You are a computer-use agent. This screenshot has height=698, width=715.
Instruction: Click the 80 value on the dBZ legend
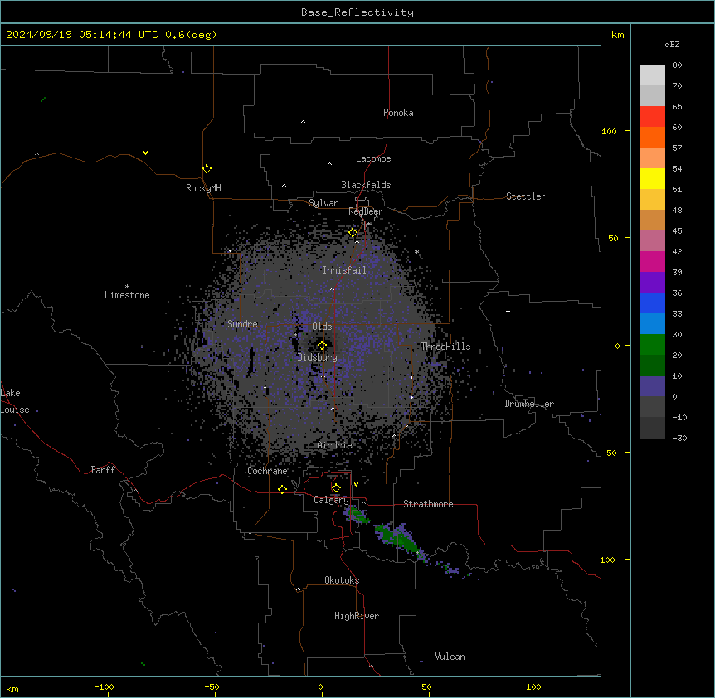pyautogui.click(x=677, y=65)
